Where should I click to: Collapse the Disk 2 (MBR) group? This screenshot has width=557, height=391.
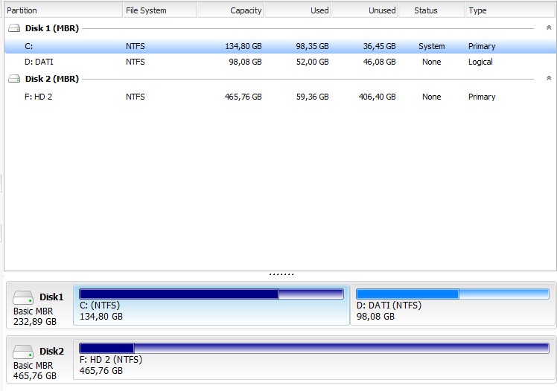coord(549,78)
